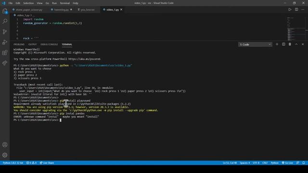Click Spaces: 4 indentation setting
Viewport: 308px width, 173px height.
coord(245,163)
